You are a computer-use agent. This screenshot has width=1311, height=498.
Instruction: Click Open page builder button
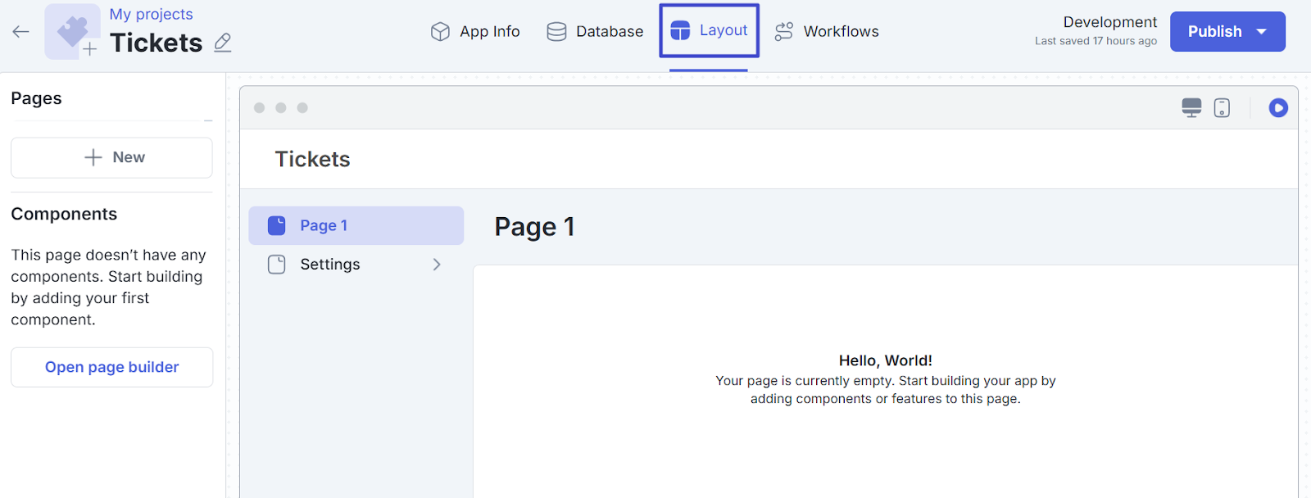point(111,367)
